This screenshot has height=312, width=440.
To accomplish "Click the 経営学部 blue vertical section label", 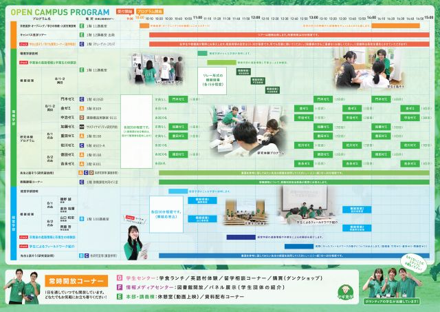I will pos(14,223).
